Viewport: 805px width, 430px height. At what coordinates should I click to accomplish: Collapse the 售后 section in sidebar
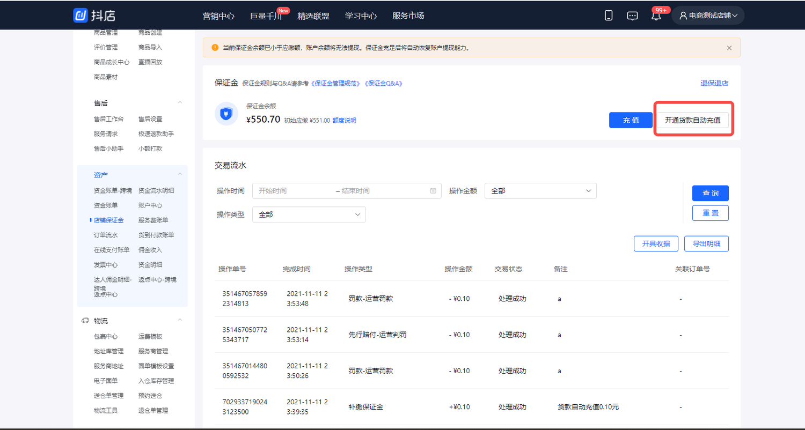pos(179,102)
